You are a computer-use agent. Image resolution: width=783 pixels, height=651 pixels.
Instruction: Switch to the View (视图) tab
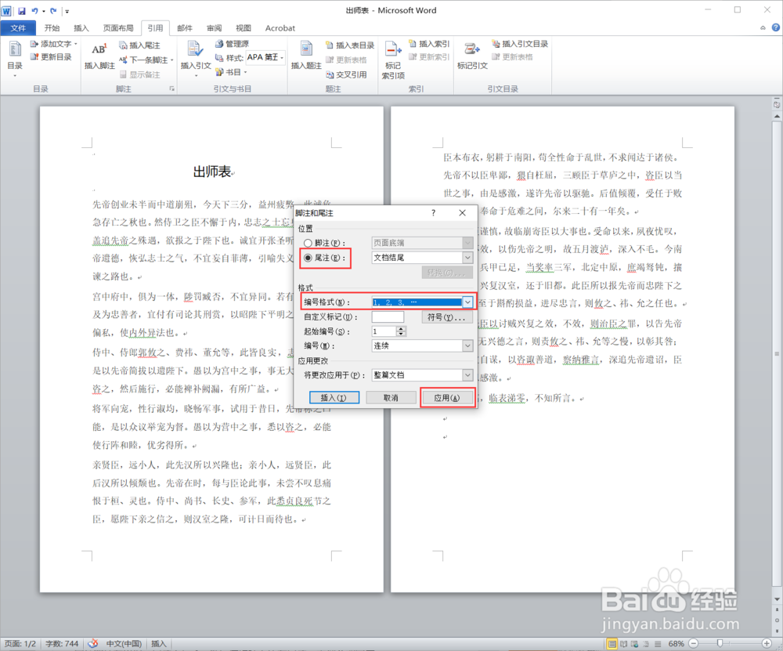(x=244, y=28)
